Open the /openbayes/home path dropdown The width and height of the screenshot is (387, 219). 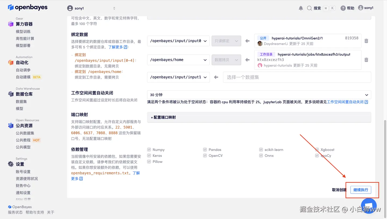(x=178, y=60)
